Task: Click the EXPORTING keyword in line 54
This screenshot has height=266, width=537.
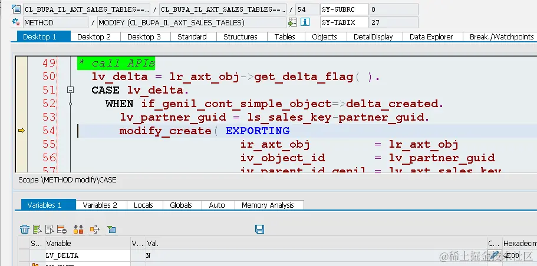Action: click(x=258, y=131)
